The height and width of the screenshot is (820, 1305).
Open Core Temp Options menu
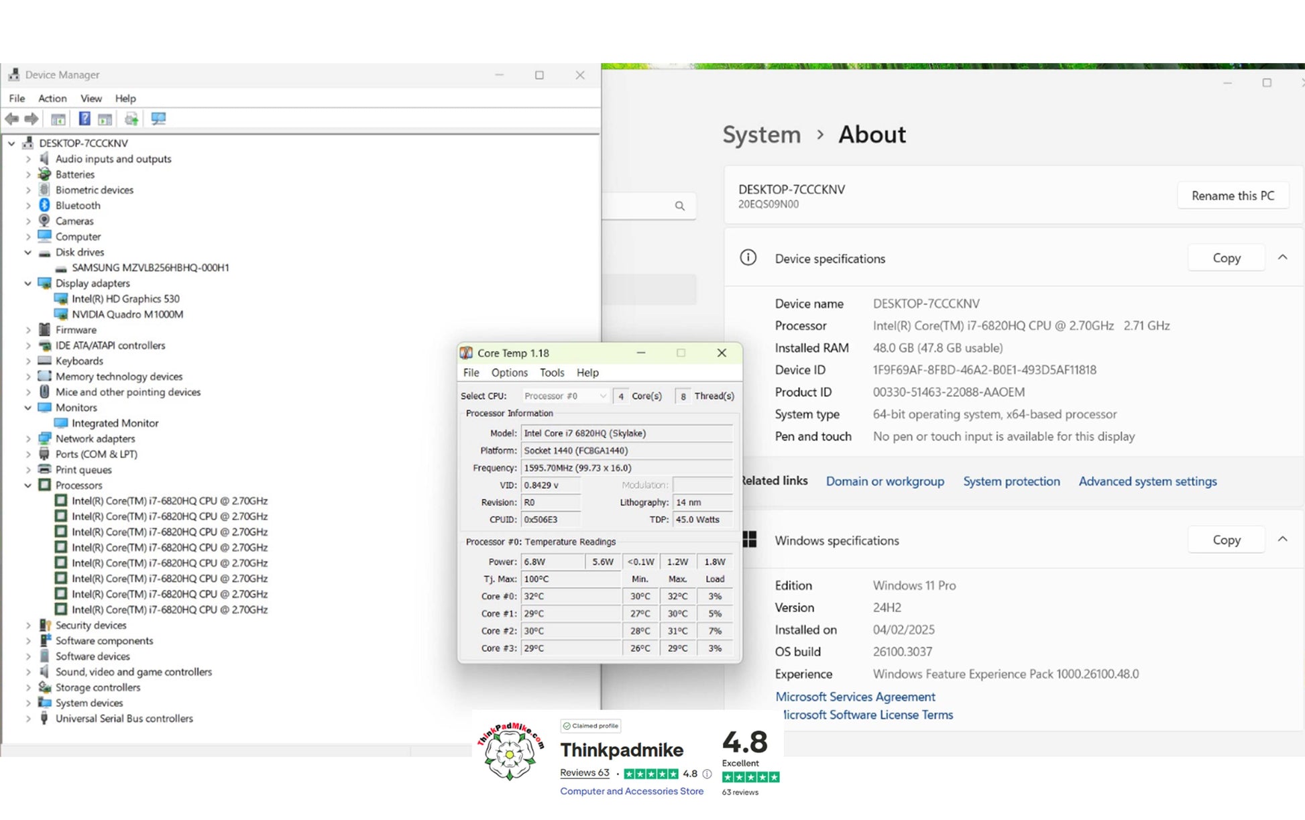pos(509,373)
